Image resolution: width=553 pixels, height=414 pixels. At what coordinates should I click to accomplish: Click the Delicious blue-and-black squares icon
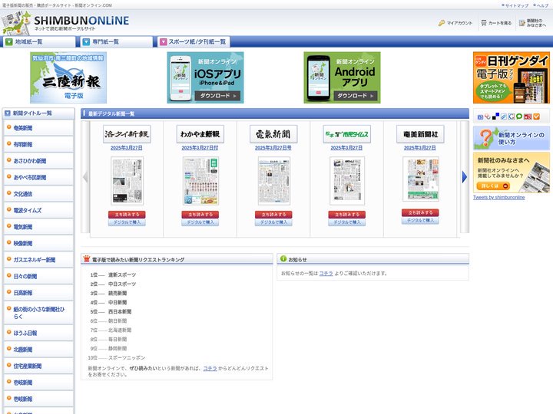click(495, 117)
